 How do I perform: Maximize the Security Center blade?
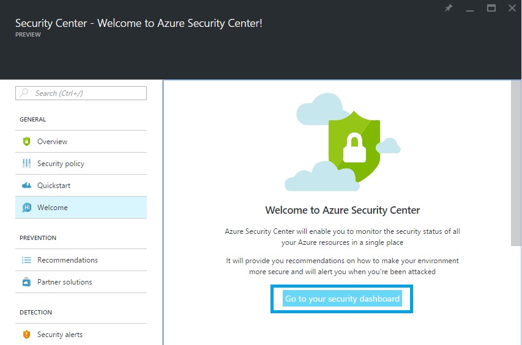coord(491,9)
